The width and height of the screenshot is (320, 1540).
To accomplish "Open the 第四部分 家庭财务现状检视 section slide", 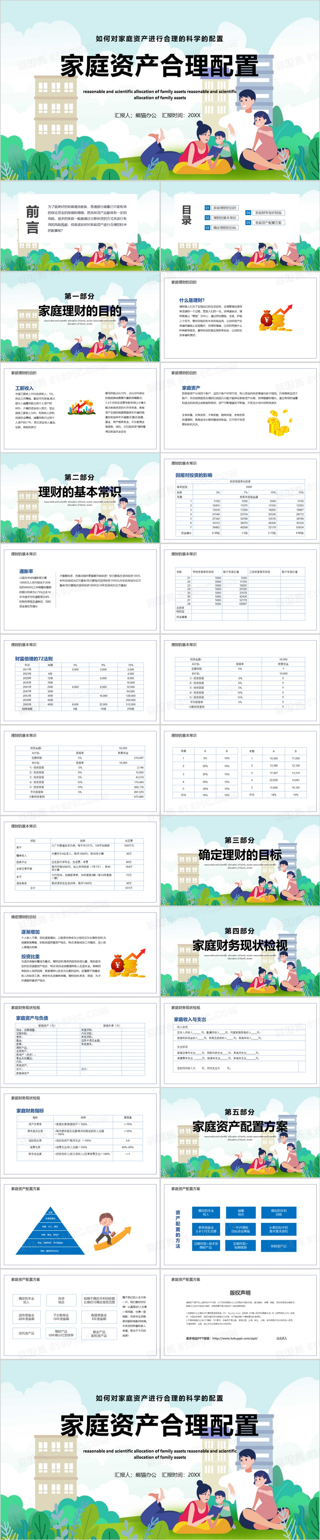I will pyautogui.click(x=240, y=952).
